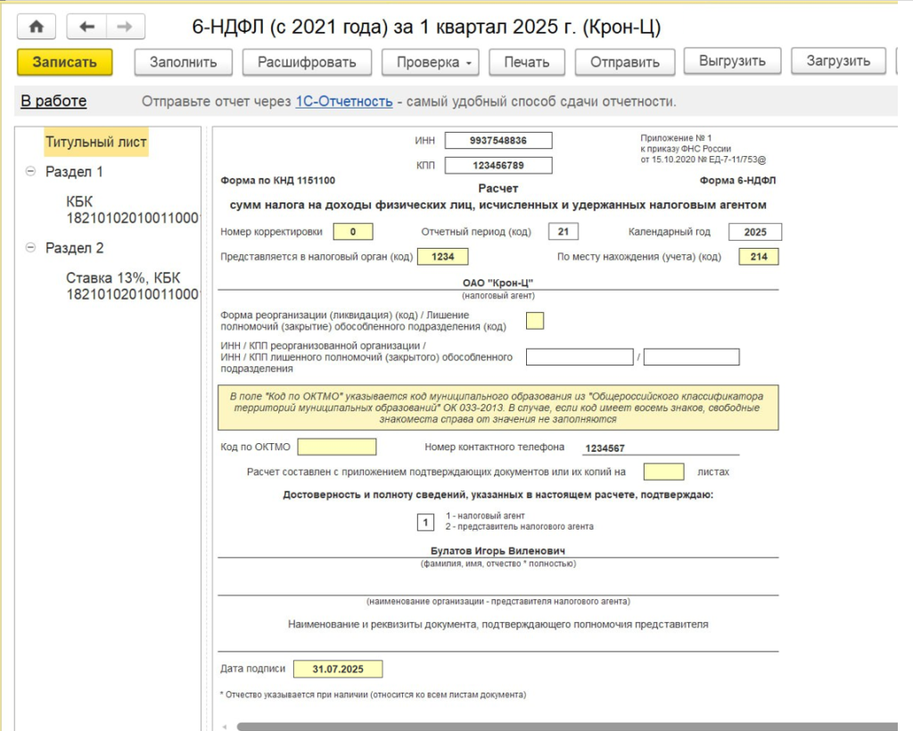Open the Ставка 13% КБК section
The height and width of the screenshot is (731, 913).
click(x=128, y=285)
